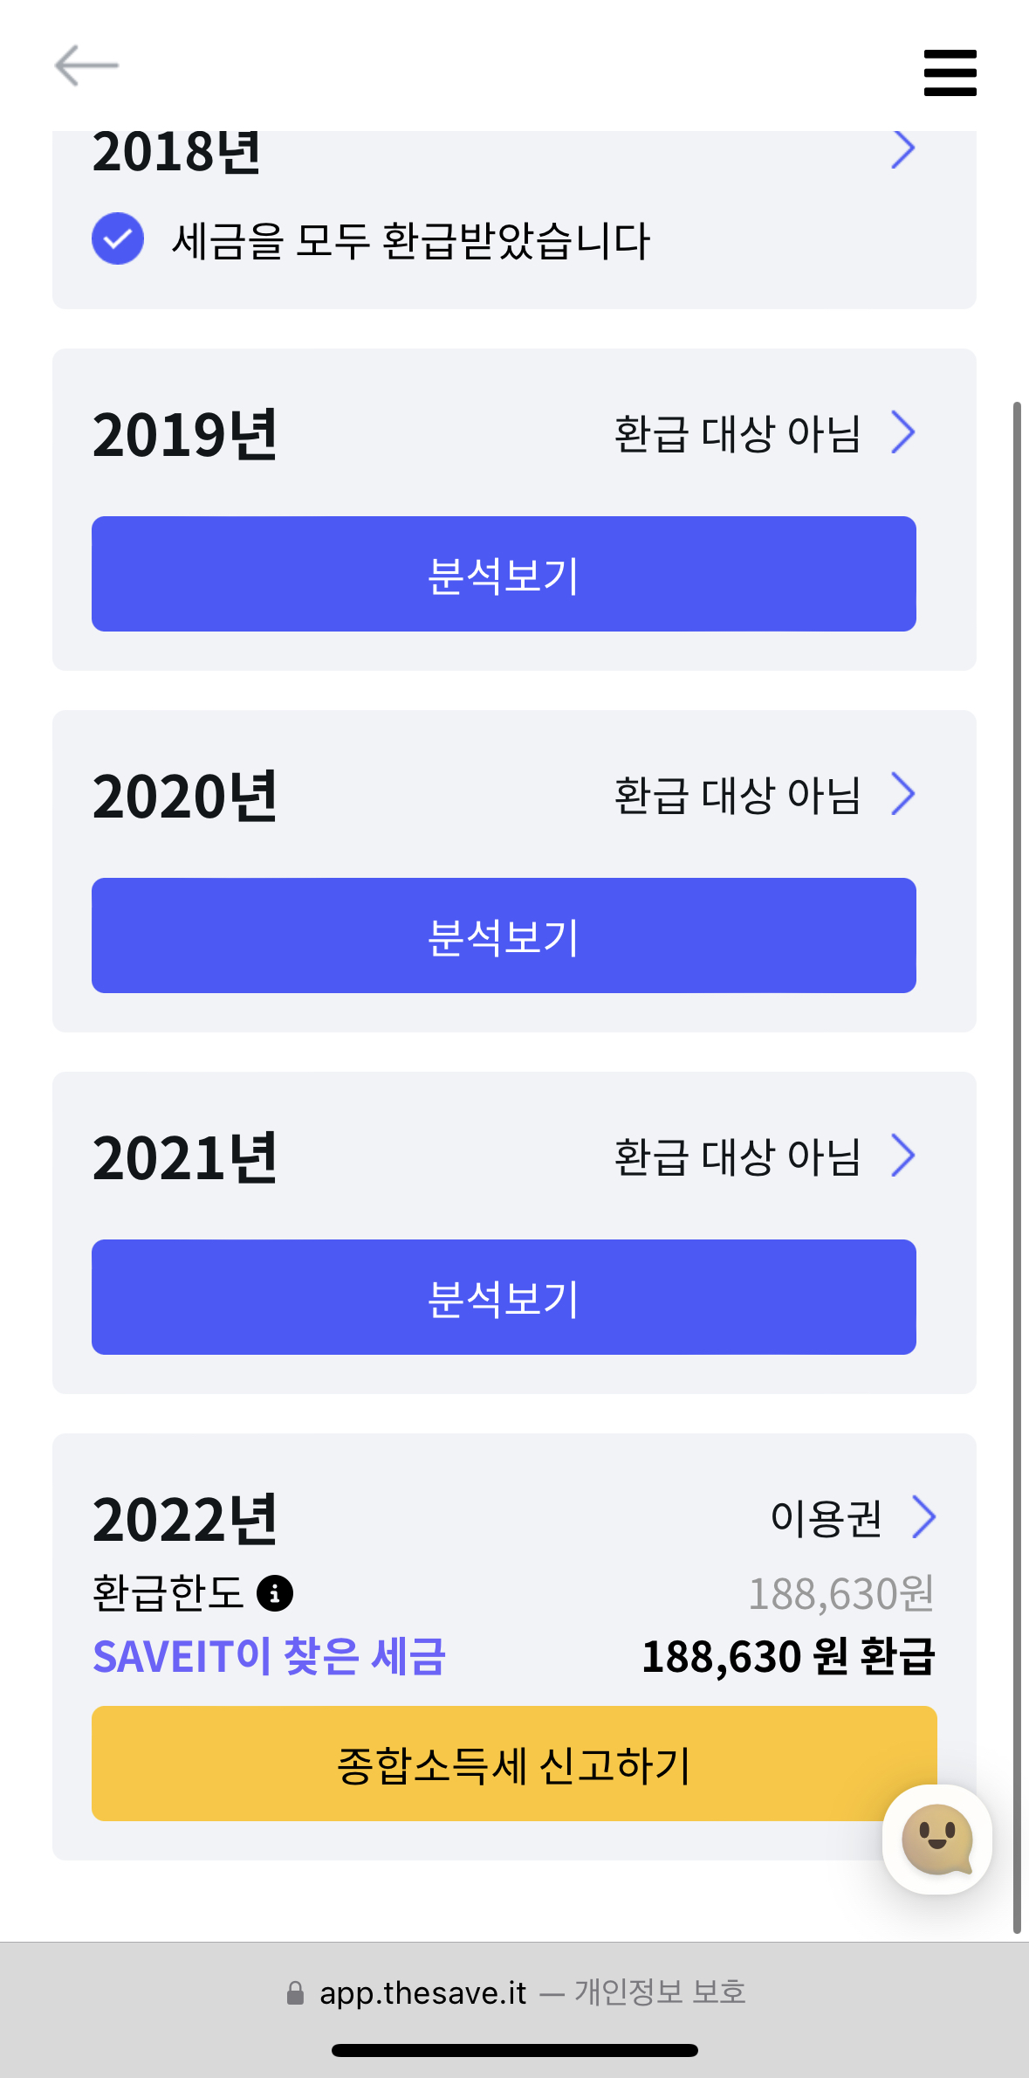
Task: Open the hamburger menu
Action: pyautogui.click(x=950, y=72)
